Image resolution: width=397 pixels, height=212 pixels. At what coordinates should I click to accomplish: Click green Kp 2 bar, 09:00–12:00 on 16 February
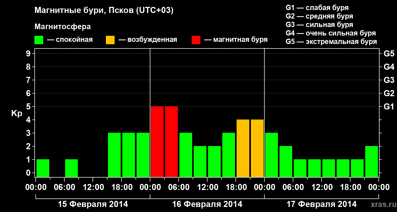pos(200,161)
